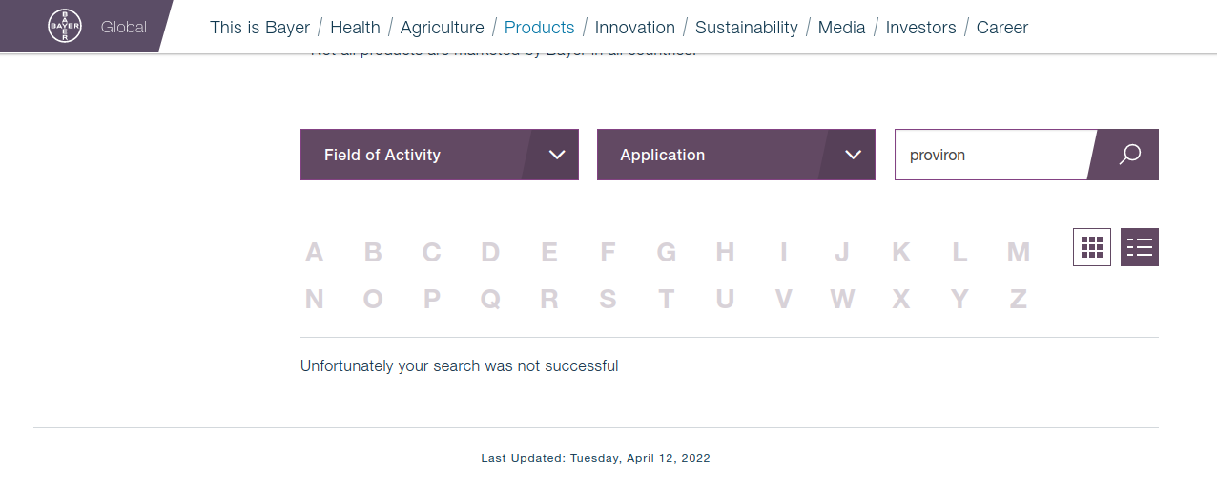Viewport: 1217px width, 480px height.
Task: Switch to list view
Action: pos(1139,247)
